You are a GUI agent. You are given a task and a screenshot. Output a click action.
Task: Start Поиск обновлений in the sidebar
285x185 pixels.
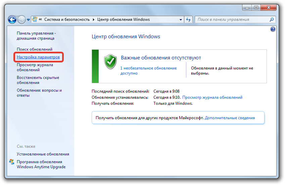click(35, 49)
